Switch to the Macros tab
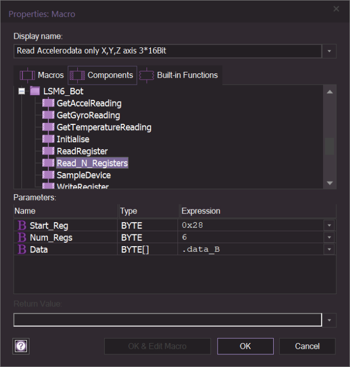Image resolution: width=350 pixels, height=367 pixels. coord(42,75)
